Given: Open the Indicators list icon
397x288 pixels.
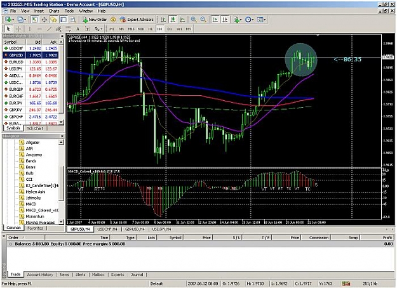Looking at the screenshot, I should click(x=236, y=20).
